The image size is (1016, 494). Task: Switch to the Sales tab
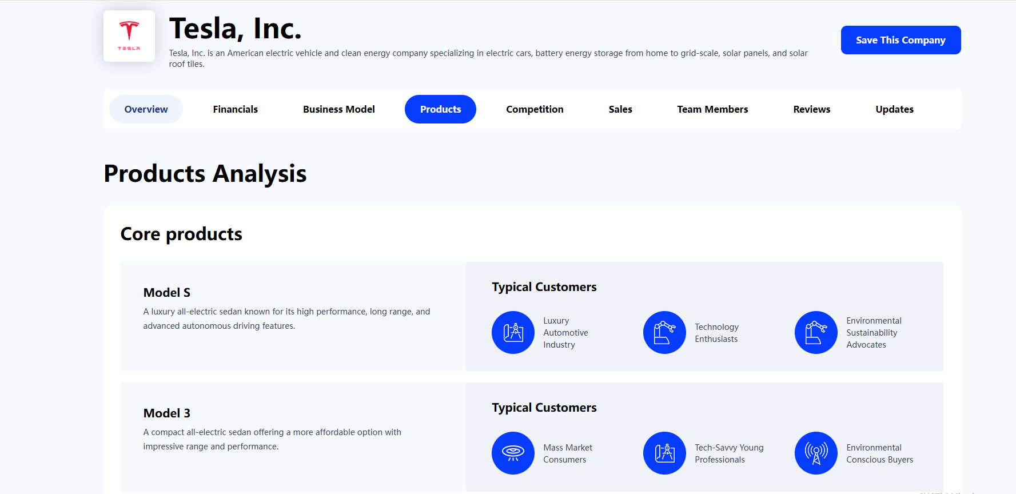(x=620, y=109)
